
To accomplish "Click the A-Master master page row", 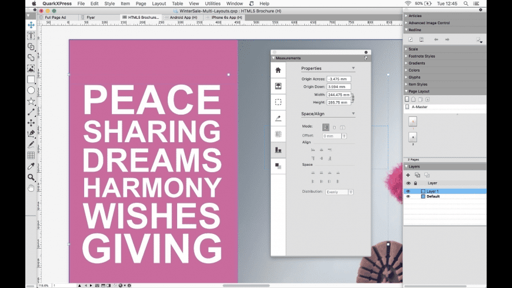I will coord(445,107).
